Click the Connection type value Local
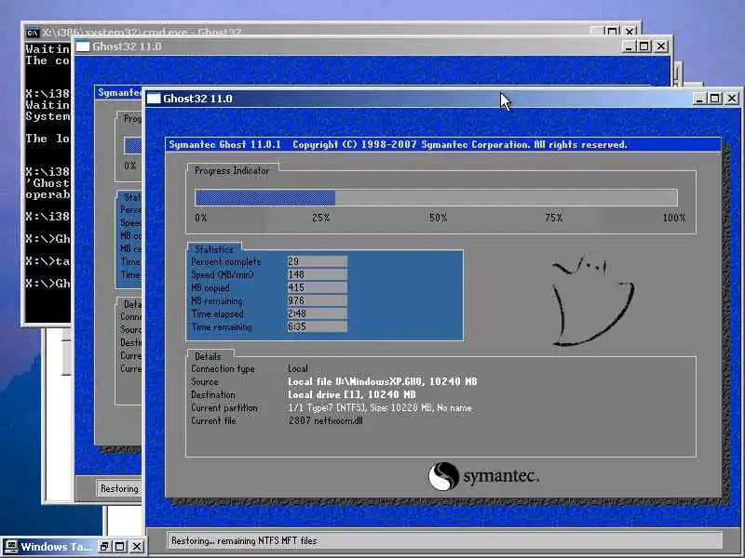Viewport: 745px width, 558px height. (298, 368)
